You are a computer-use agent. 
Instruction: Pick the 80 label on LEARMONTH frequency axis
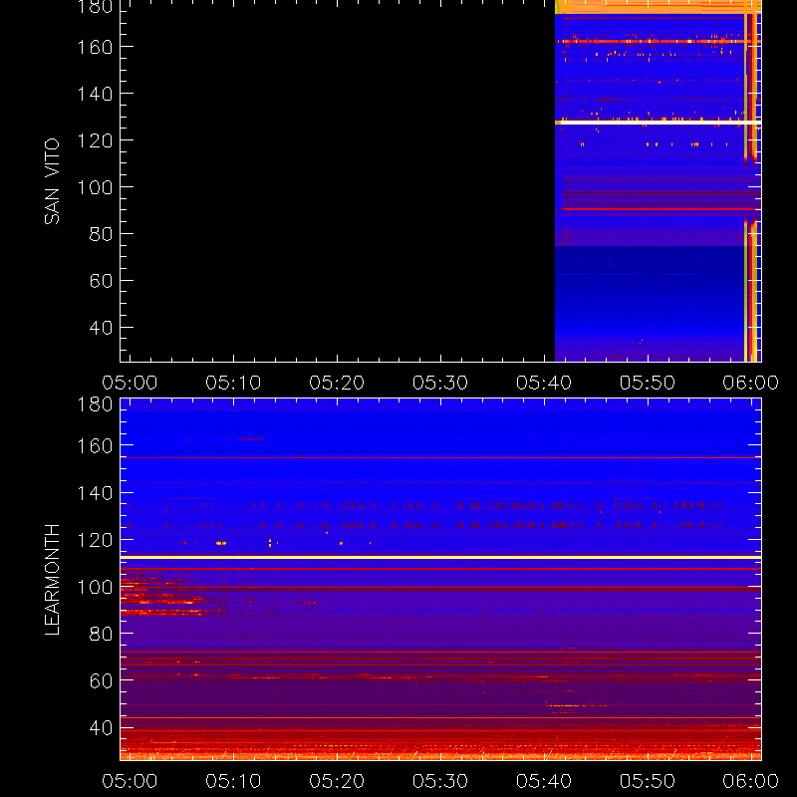101,634
